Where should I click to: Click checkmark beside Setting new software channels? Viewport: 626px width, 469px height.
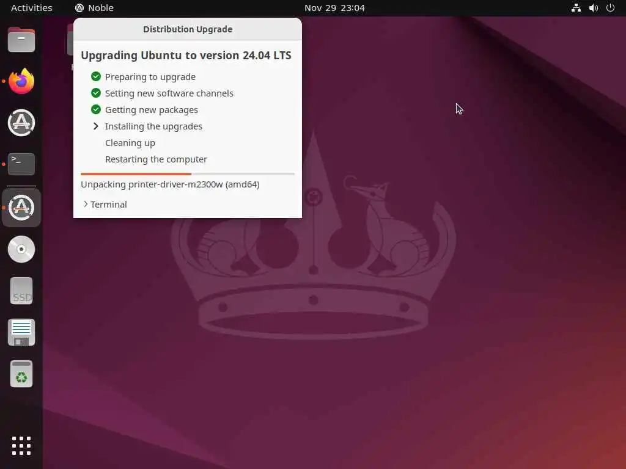tap(96, 93)
